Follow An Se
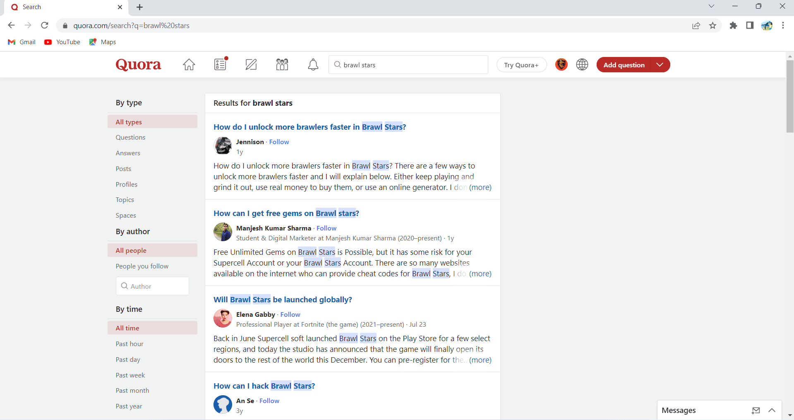The height and width of the screenshot is (420, 794). coord(269,401)
